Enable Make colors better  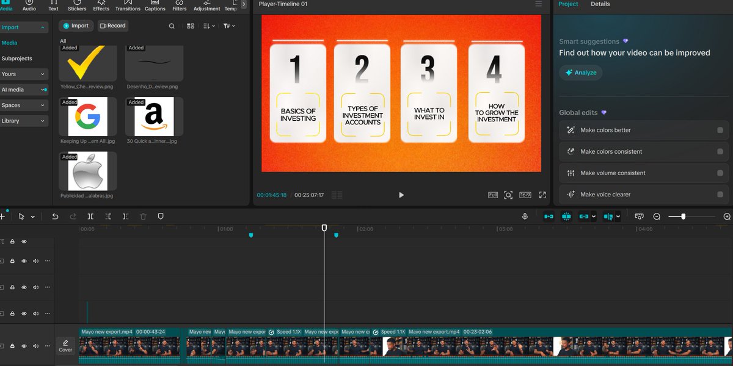720,130
